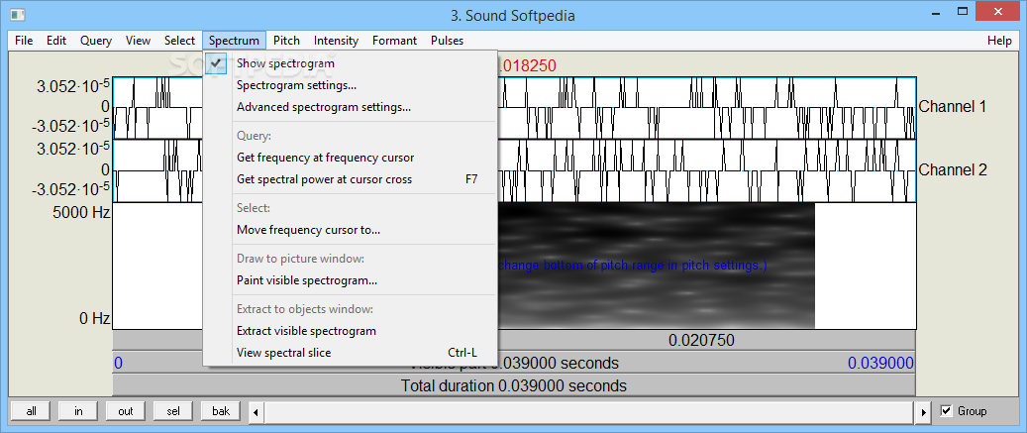Click the 'bak' zoom button

pyautogui.click(x=221, y=411)
